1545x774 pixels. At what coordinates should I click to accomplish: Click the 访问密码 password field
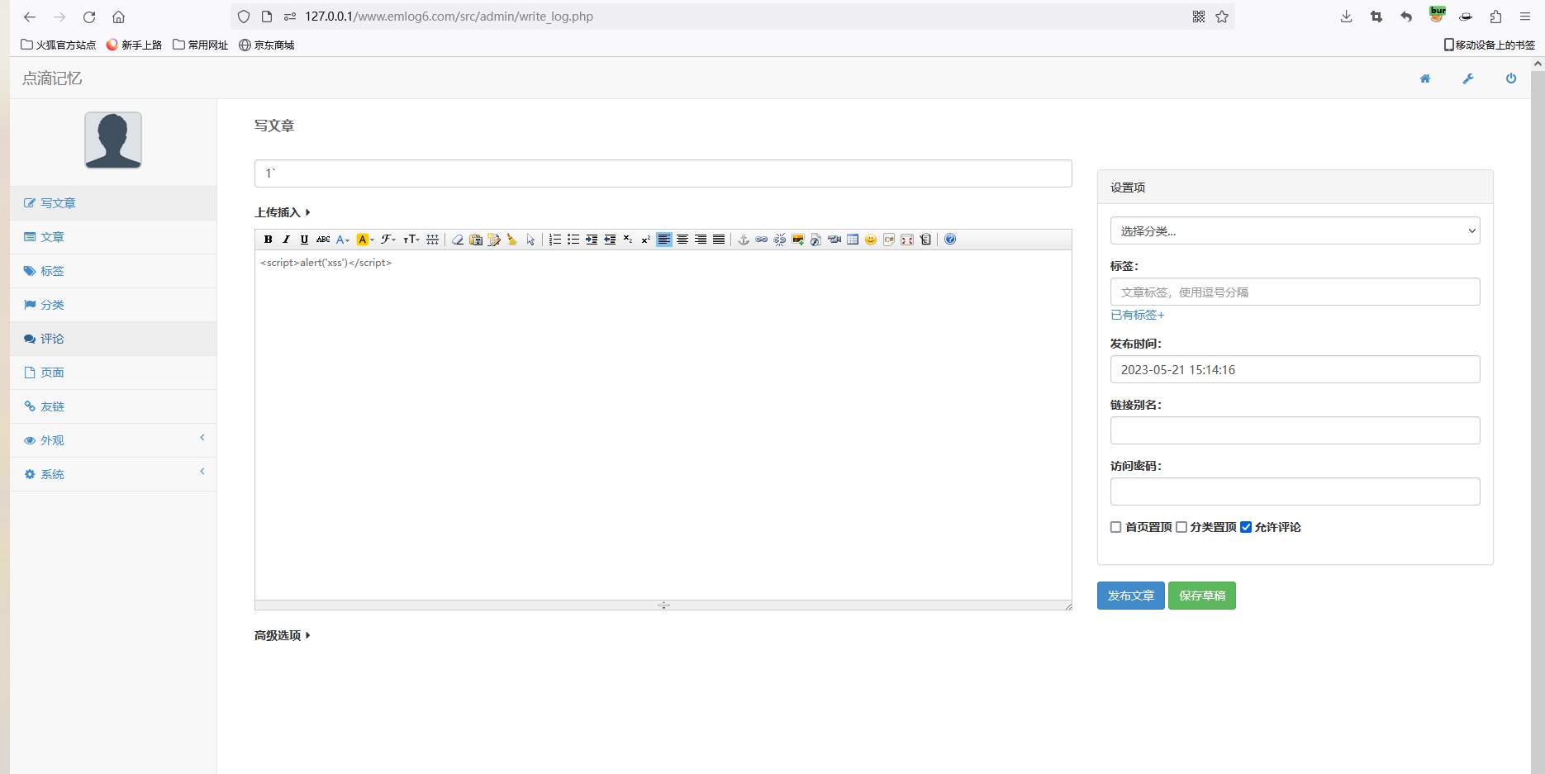click(1295, 491)
